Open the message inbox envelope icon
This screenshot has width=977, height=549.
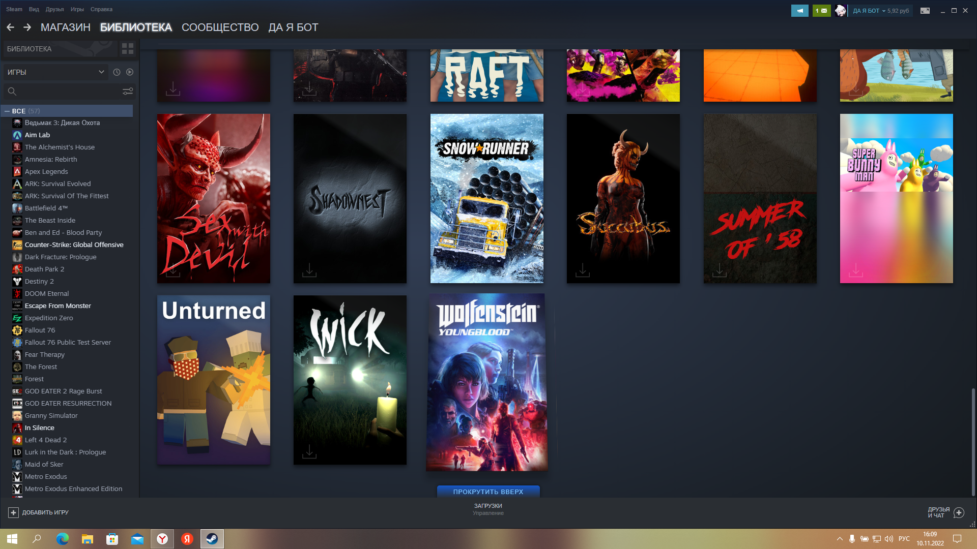(x=821, y=11)
